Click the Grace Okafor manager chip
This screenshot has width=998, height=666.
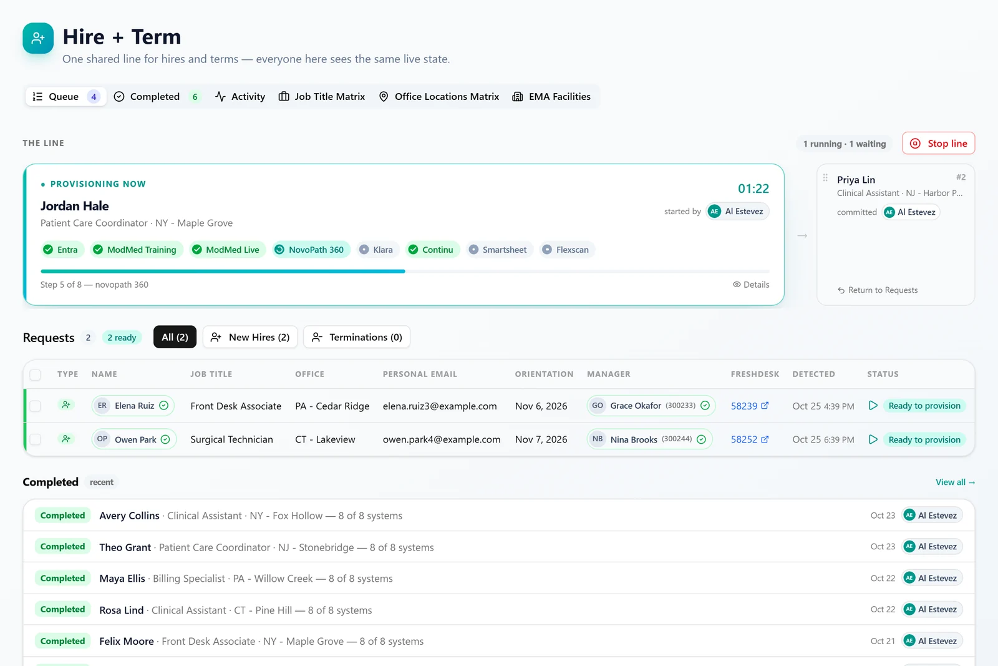point(651,406)
